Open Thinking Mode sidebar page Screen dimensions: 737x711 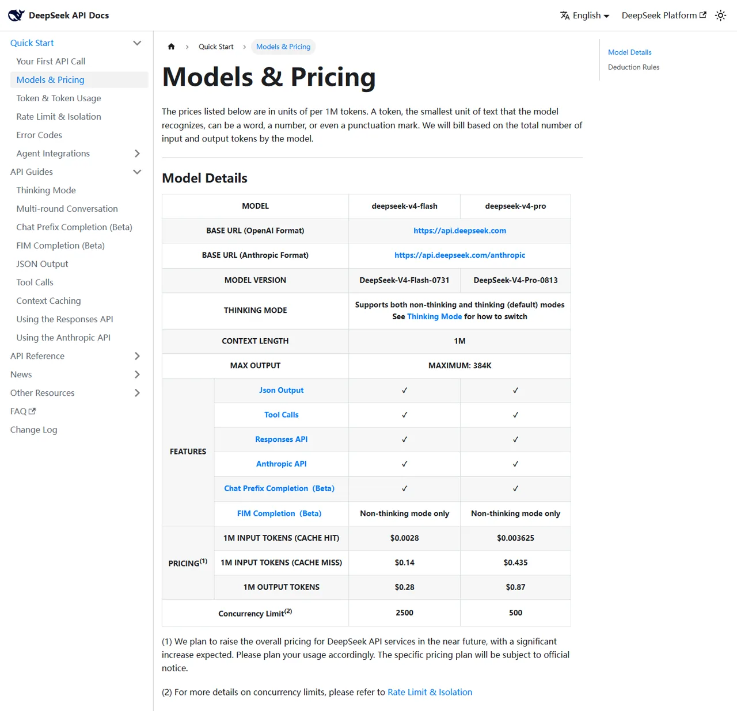point(46,190)
